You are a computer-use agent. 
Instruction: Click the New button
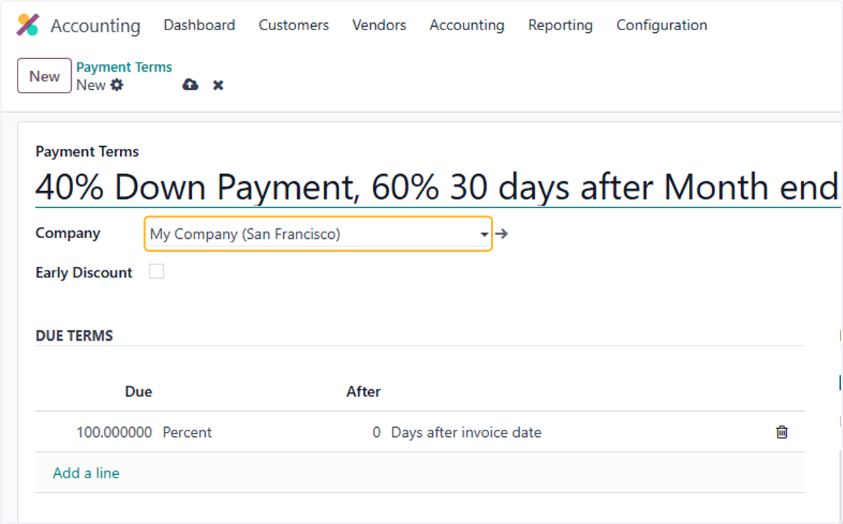coord(44,76)
